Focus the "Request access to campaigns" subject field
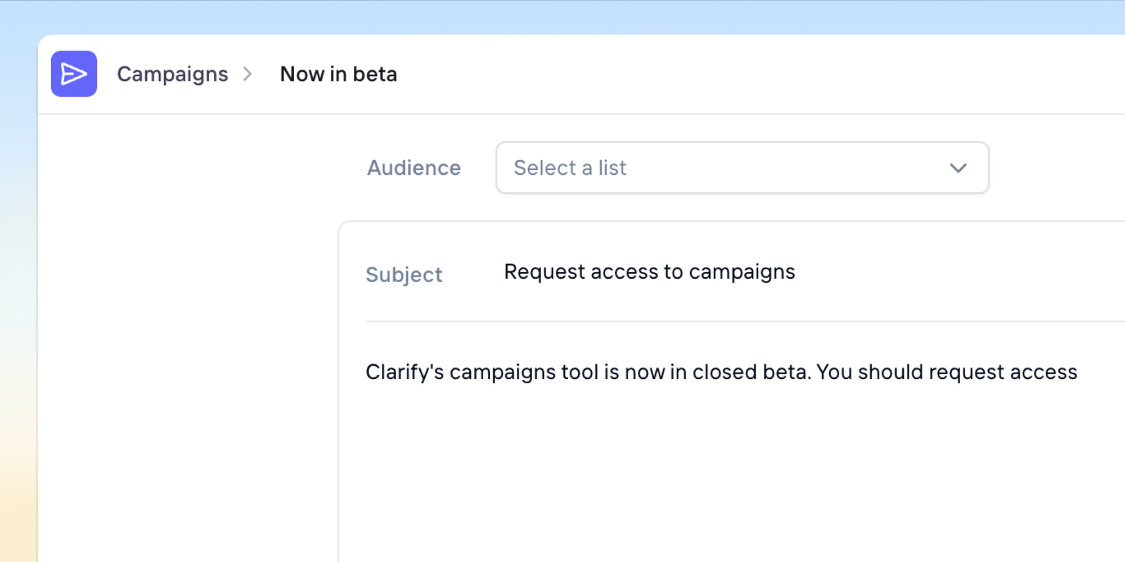The image size is (1125, 562). 649,272
